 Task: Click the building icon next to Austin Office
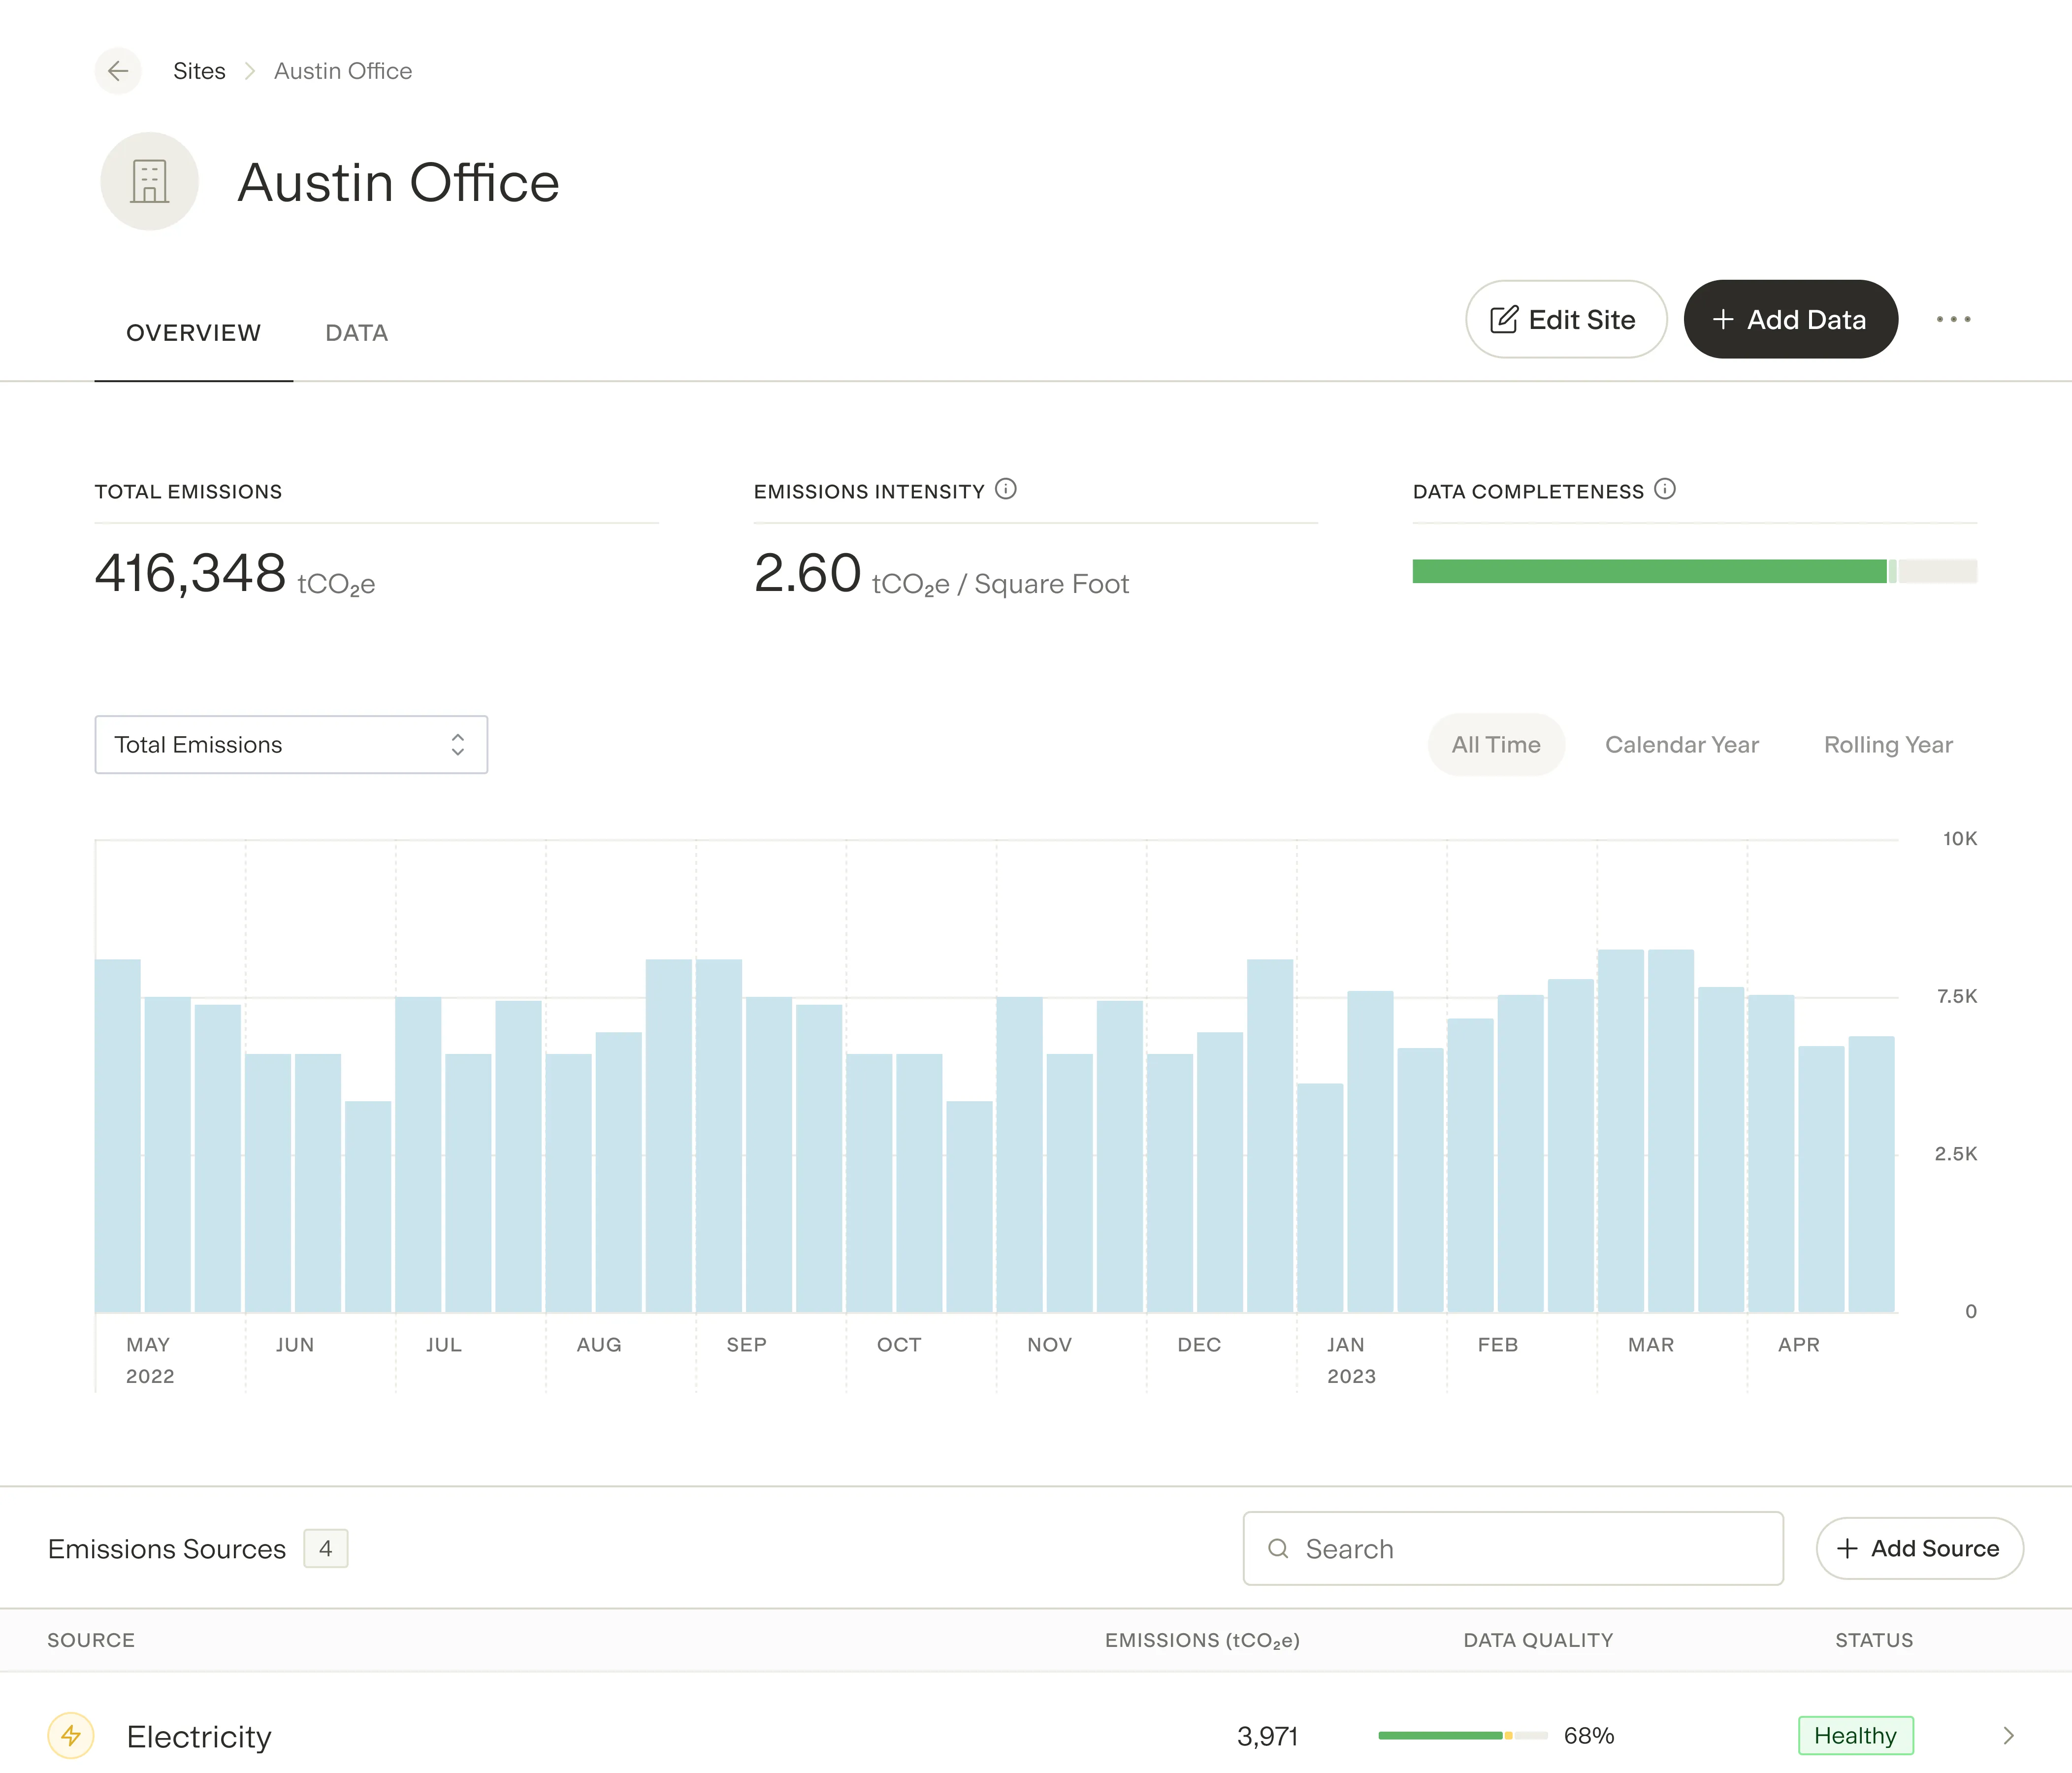pos(149,182)
